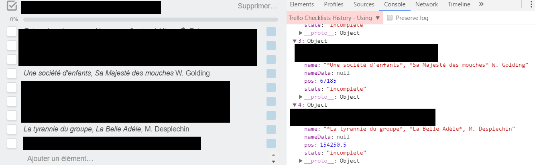535x165 pixels.
Task: Enable the Preserve log checkbox
Action: coord(389,18)
